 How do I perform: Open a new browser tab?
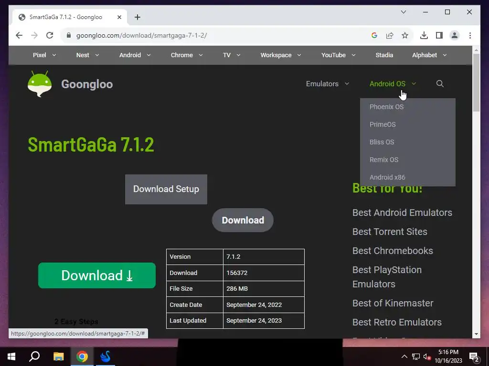(x=137, y=17)
